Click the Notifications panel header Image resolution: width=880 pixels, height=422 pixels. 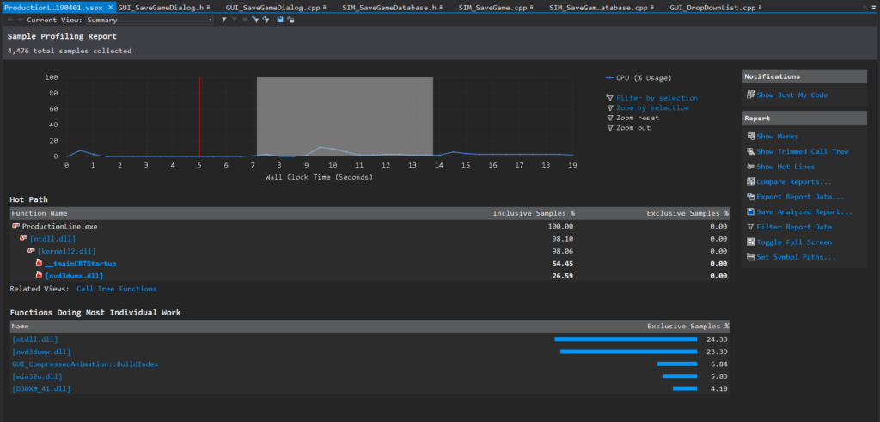804,76
